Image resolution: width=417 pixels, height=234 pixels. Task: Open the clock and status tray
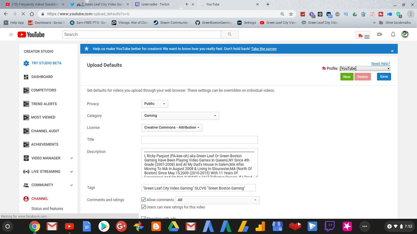pyautogui.click(x=400, y=227)
